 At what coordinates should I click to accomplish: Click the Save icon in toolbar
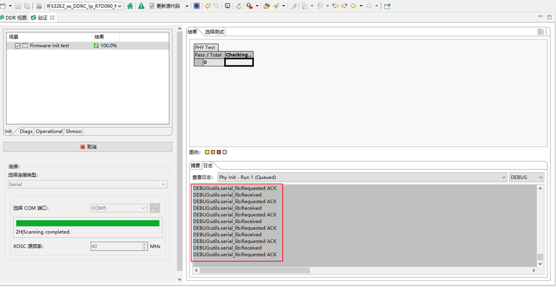18,6
